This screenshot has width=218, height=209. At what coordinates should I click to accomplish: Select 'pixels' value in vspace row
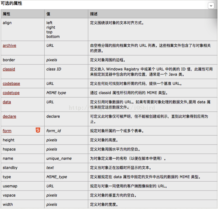52,195
